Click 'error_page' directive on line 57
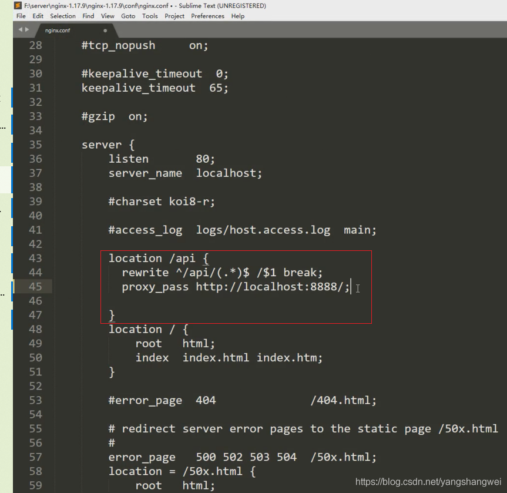 142,457
